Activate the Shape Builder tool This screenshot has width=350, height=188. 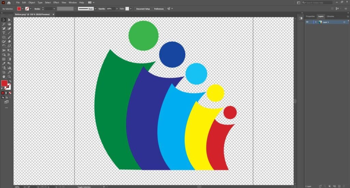(x=3, y=55)
